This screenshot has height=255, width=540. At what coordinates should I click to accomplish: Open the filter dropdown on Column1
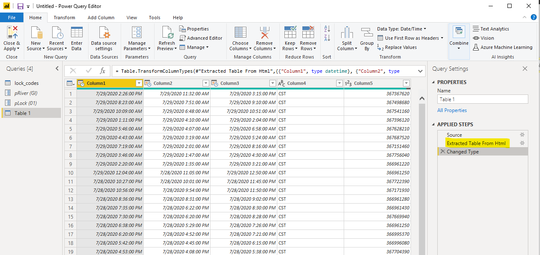(x=139, y=83)
